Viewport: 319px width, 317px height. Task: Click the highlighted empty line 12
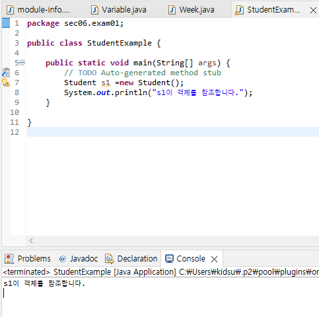click(x=173, y=132)
